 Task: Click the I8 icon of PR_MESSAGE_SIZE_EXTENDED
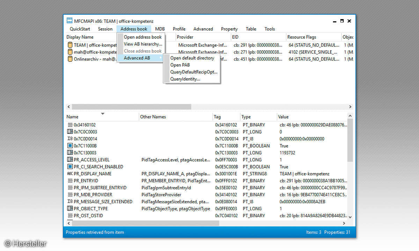coord(70,201)
